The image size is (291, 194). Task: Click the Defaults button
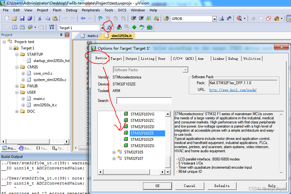point(222,186)
